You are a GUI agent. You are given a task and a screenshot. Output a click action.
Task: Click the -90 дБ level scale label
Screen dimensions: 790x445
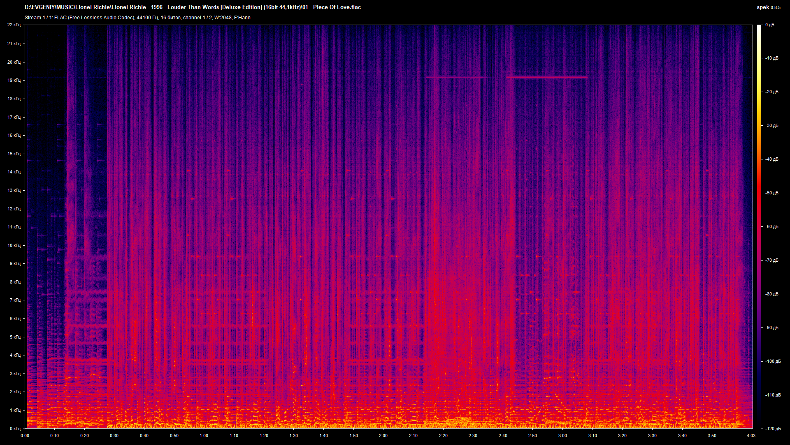772,328
